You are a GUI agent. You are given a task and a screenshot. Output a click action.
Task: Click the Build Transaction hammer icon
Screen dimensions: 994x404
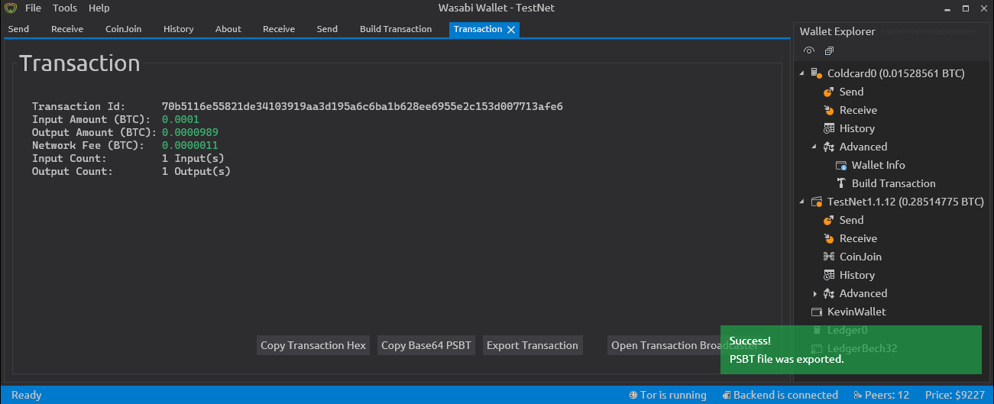(841, 183)
